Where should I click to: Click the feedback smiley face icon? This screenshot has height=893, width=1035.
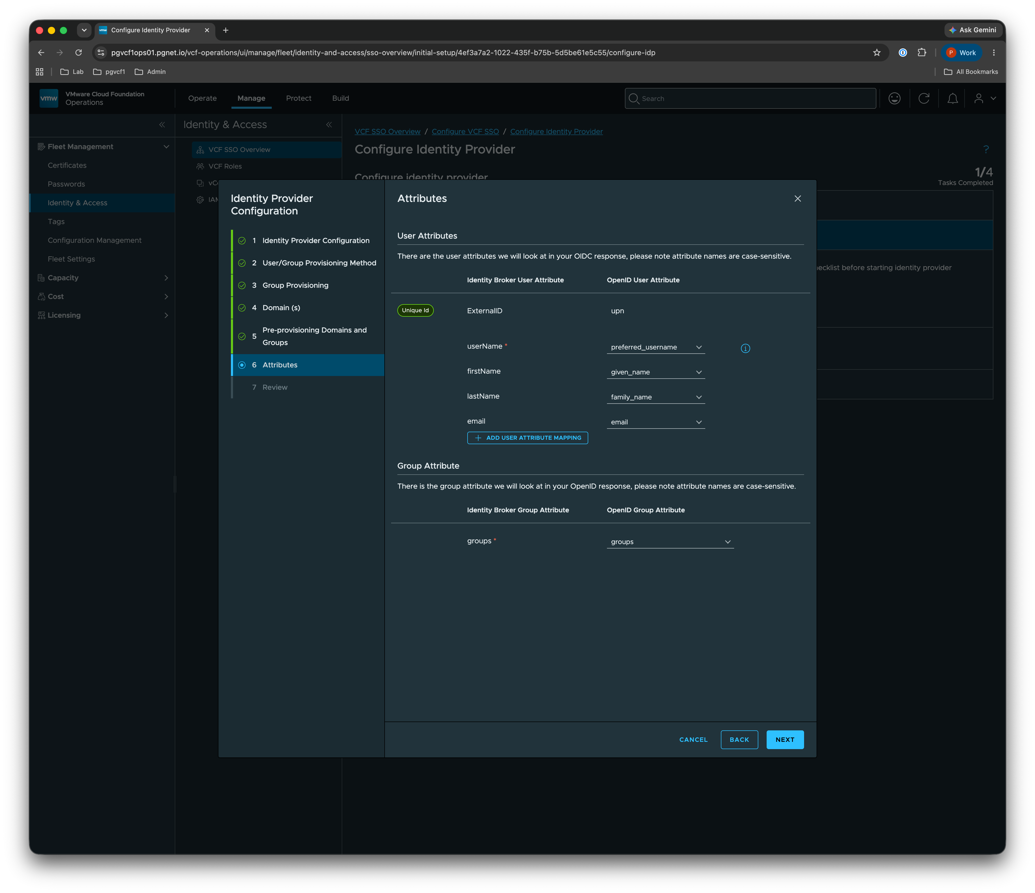pyautogui.click(x=894, y=98)
